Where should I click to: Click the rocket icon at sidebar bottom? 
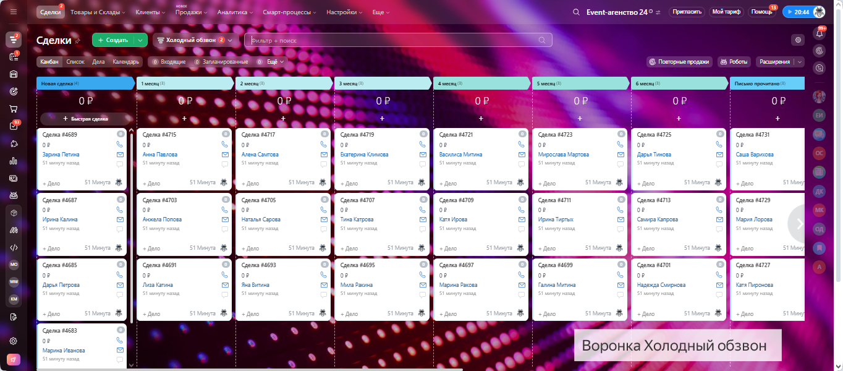click(x=14, y=360)
